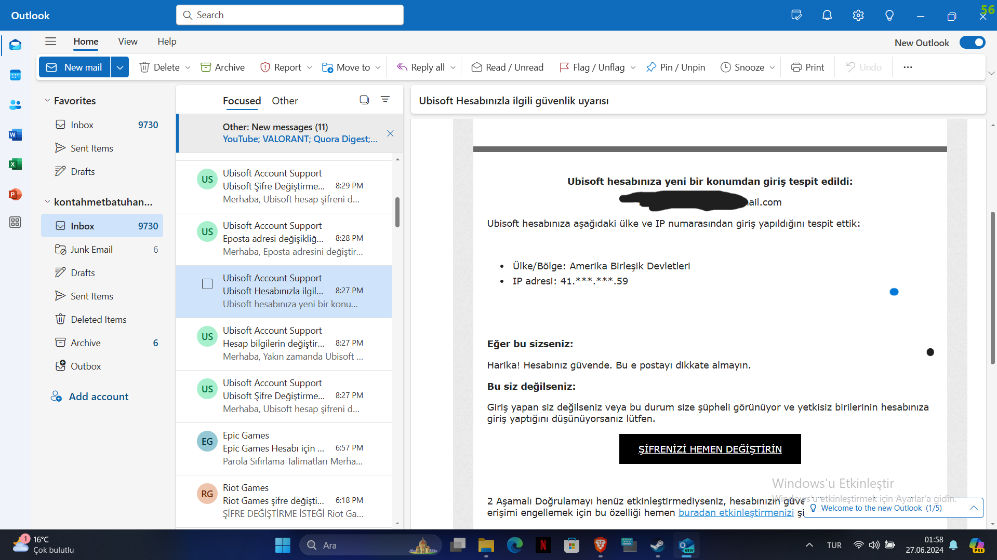
Task: Click the Flag / Unflag button
Action: pyautogui.click(x=592, y=67)
